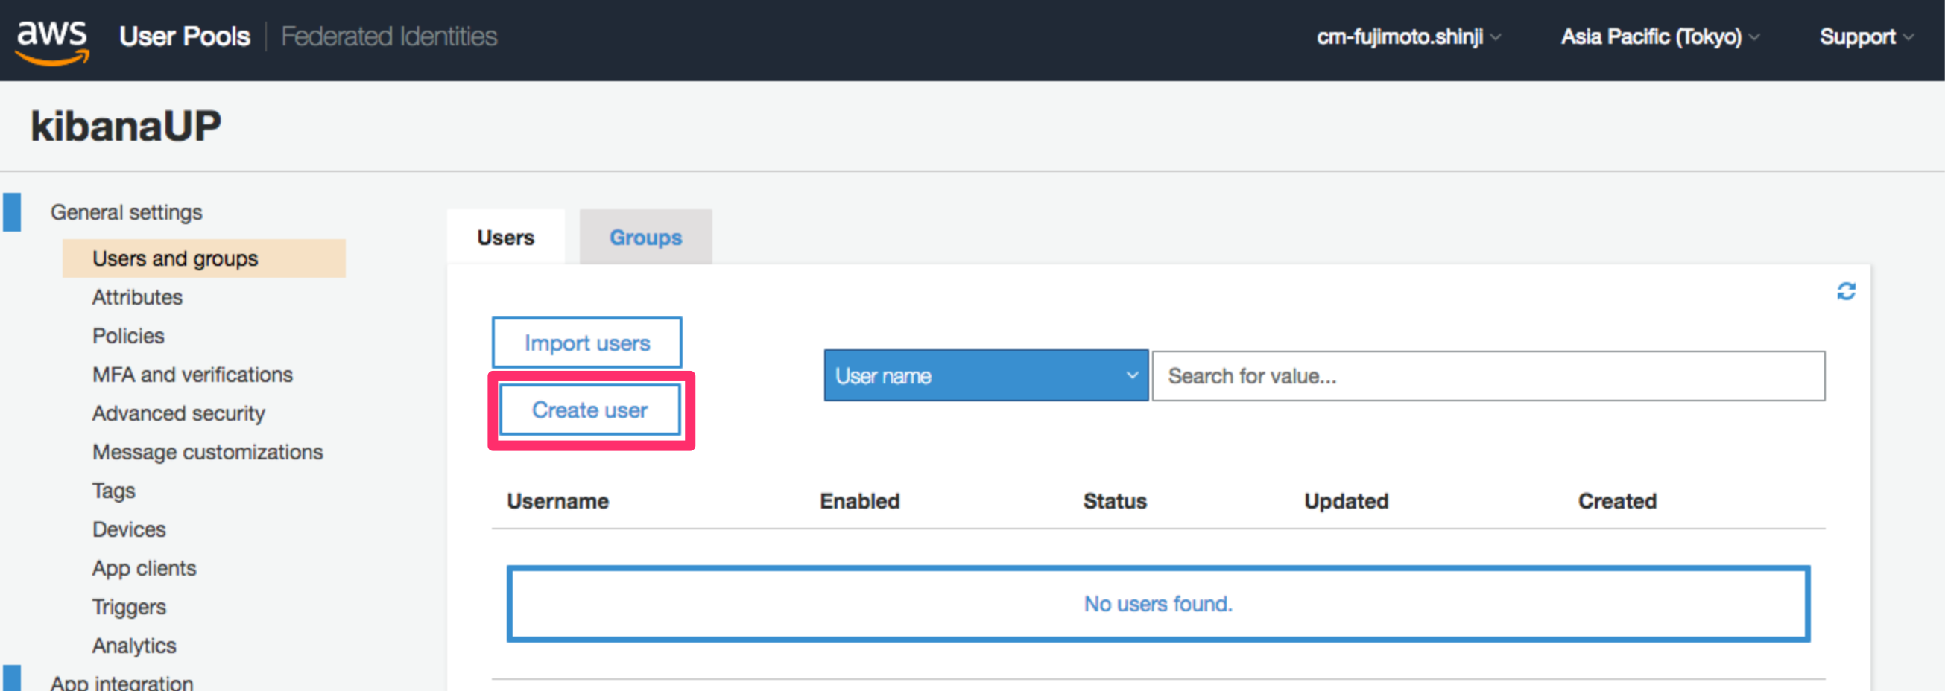1945x691 pixels.
Task: Click the No users found message
Action: (x=1158, y=603)
